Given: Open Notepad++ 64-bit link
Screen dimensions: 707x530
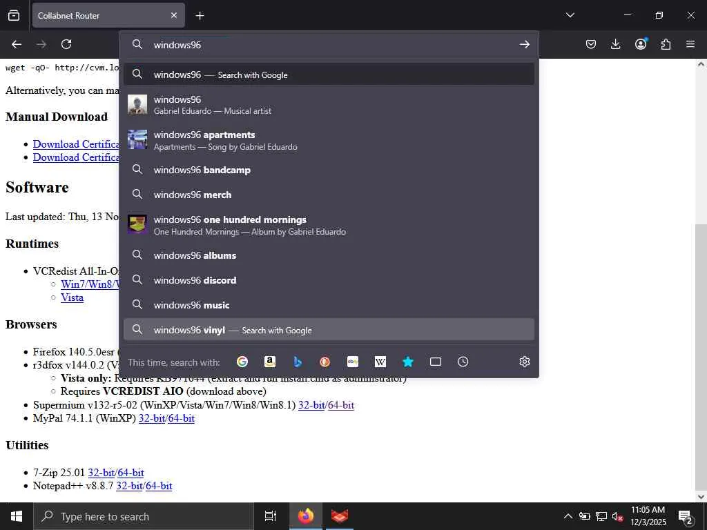Looking at the screenshot, I should (159, 486).
